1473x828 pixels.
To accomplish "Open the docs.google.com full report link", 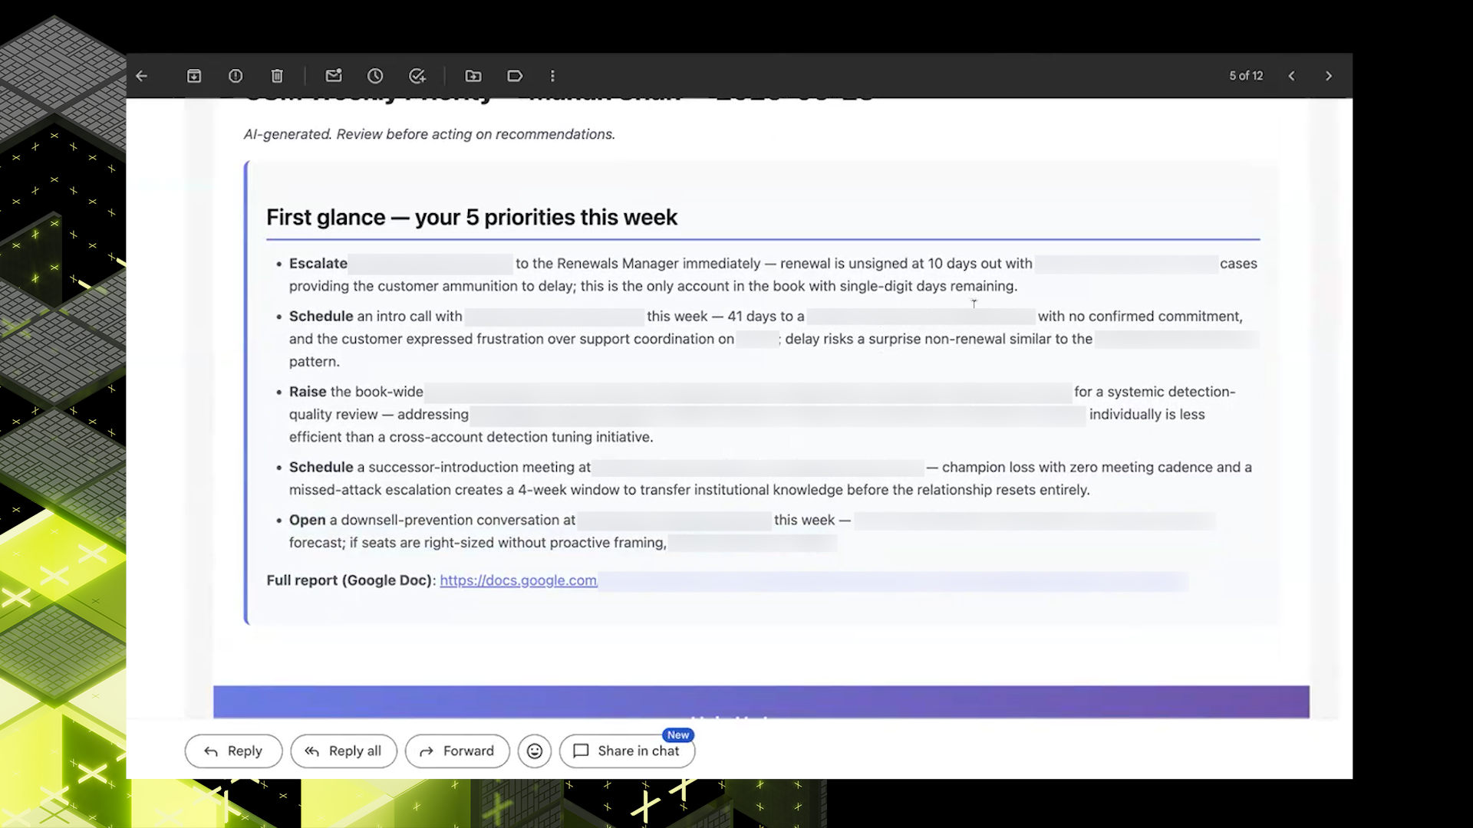I will pyautogui.click(x=519, y=580).
